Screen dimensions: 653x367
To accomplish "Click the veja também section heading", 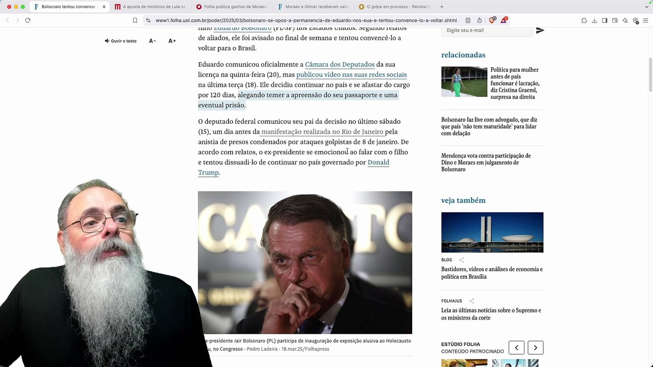I will click(463, 201).
